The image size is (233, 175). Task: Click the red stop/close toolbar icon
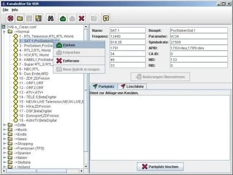pos(11,18)
